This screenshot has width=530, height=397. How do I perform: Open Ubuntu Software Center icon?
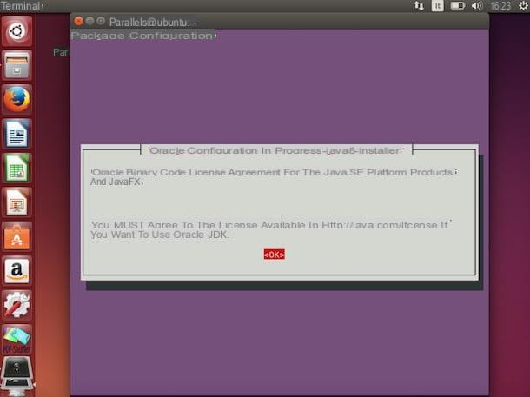click(x=17, y=237)
